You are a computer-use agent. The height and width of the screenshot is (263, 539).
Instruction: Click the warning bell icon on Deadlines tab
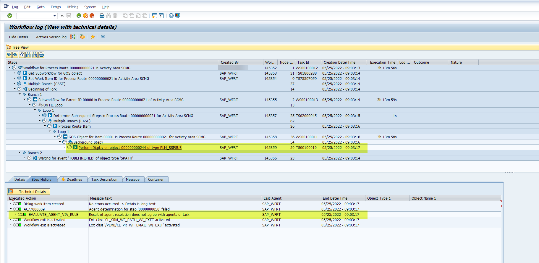point(64,179)
